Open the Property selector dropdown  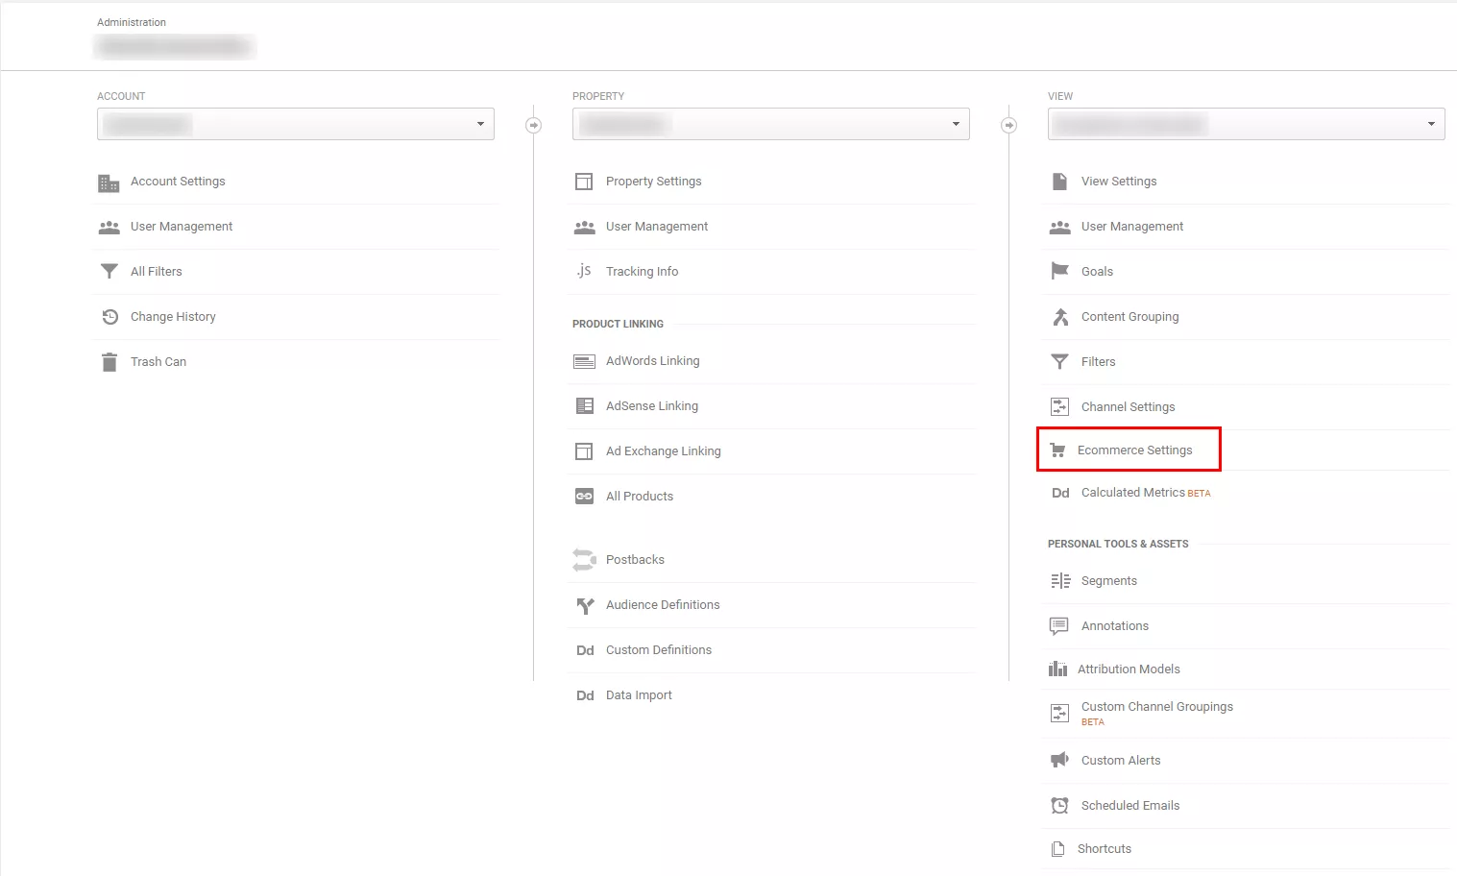pos(771,124)
